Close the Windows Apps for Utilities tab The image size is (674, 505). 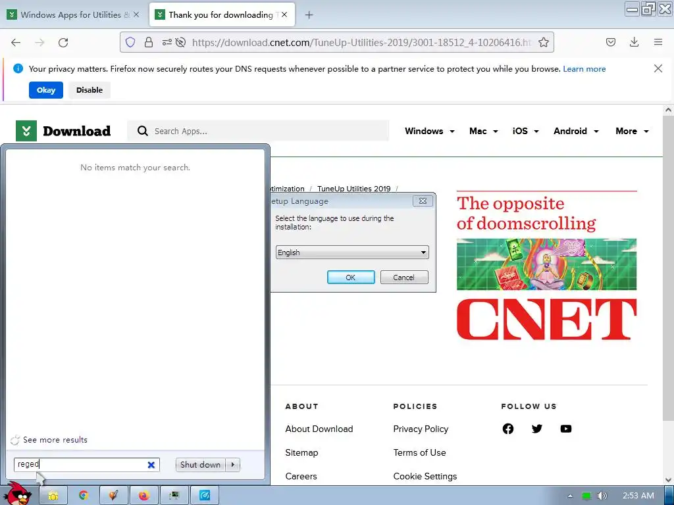(136, 14)
